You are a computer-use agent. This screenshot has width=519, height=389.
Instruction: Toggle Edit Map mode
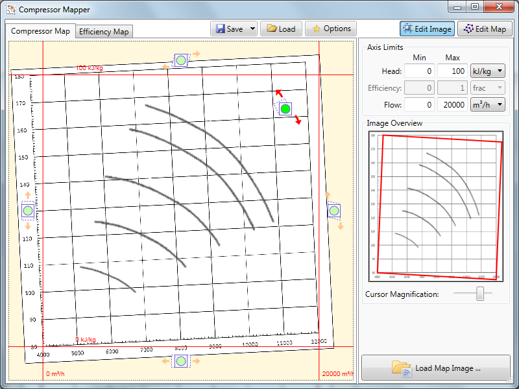click(x=485, y=29)
